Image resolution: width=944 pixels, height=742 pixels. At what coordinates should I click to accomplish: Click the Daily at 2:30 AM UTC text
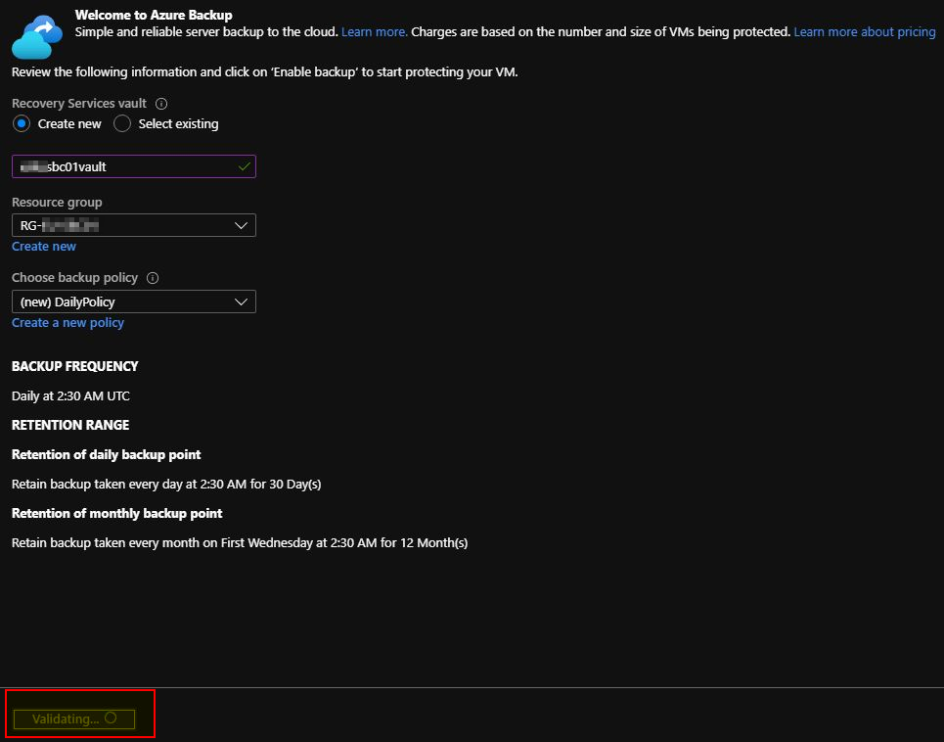[x=70, y=396]
